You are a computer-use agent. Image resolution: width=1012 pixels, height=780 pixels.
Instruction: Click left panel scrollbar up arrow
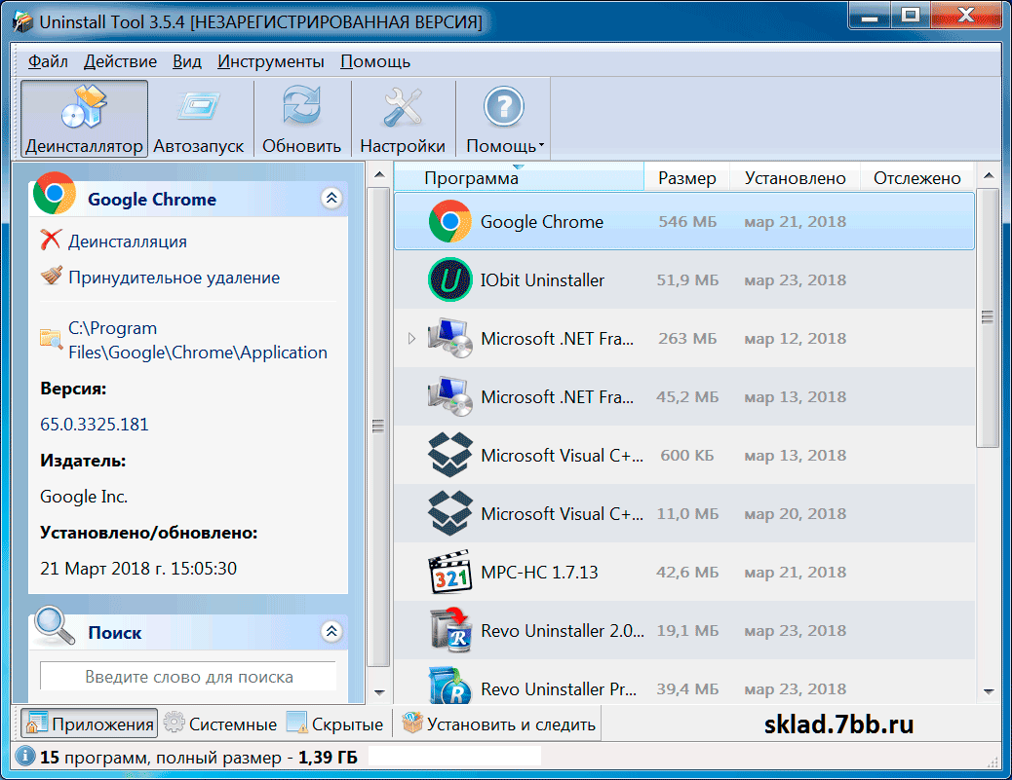click(379, 174)
